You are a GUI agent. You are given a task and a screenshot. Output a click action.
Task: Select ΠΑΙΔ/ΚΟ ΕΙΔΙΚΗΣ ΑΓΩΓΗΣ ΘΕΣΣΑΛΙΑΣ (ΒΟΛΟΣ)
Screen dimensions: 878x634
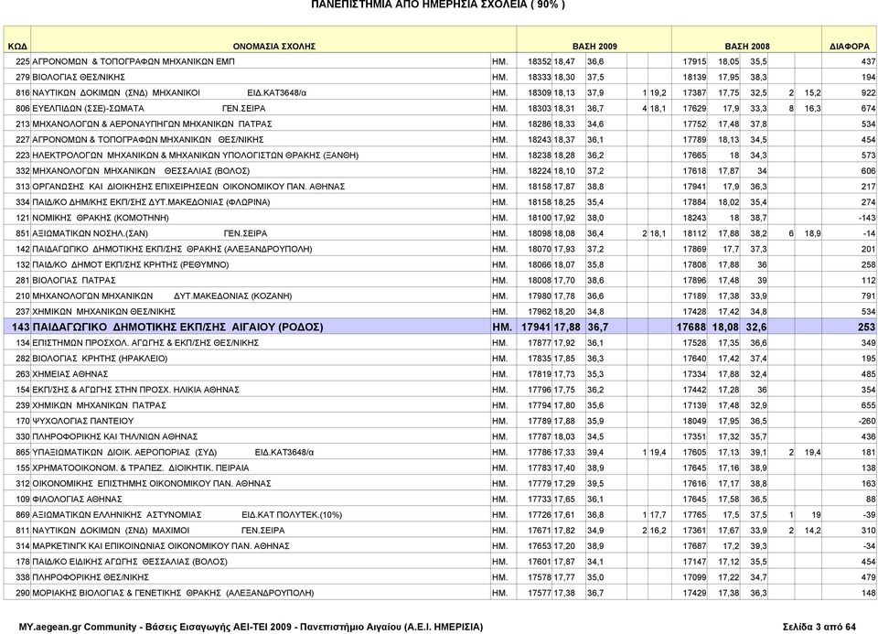point(130,563)
